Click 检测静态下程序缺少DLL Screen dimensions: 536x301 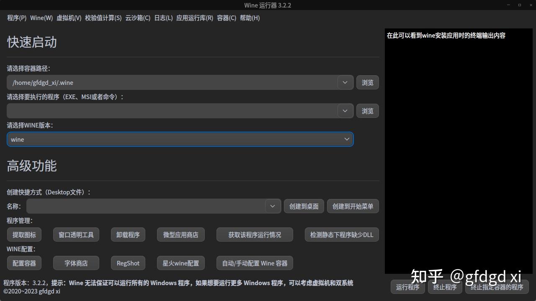pyautogui.click(x=342, y=235)
